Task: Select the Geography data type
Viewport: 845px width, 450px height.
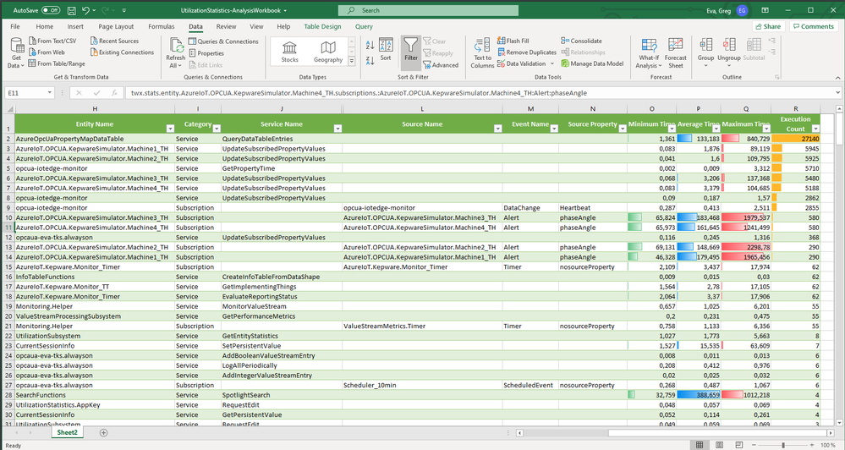Action: click(328, 52)
